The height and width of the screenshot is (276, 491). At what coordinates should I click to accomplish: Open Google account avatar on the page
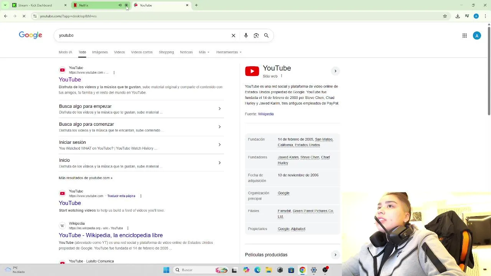click(477, 36)
